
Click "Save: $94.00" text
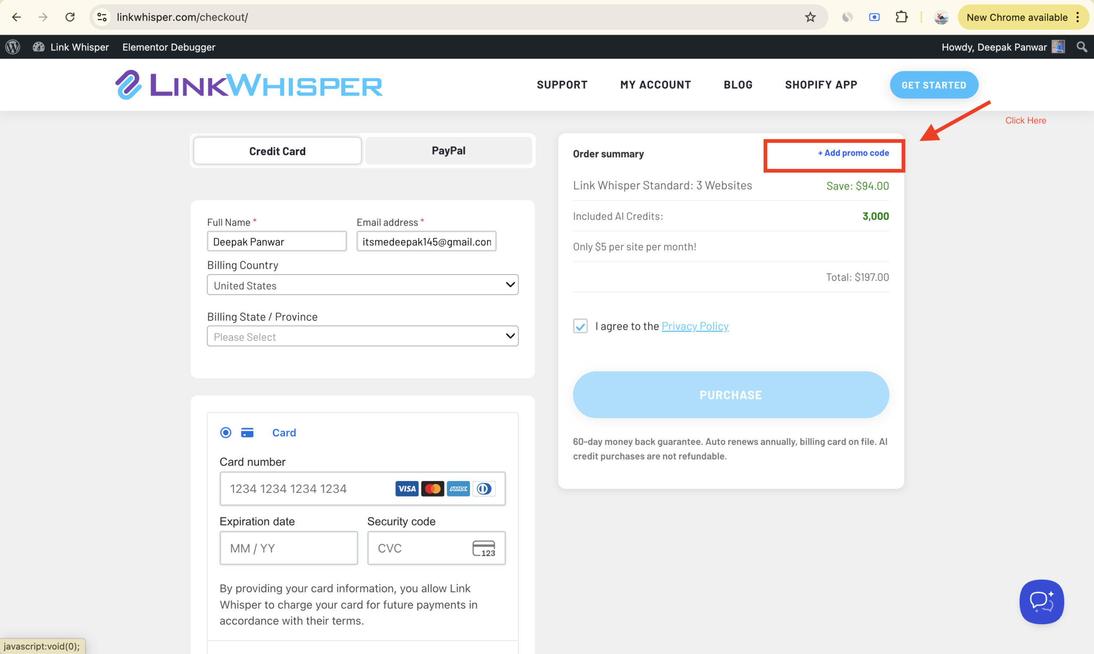(857, 186)
